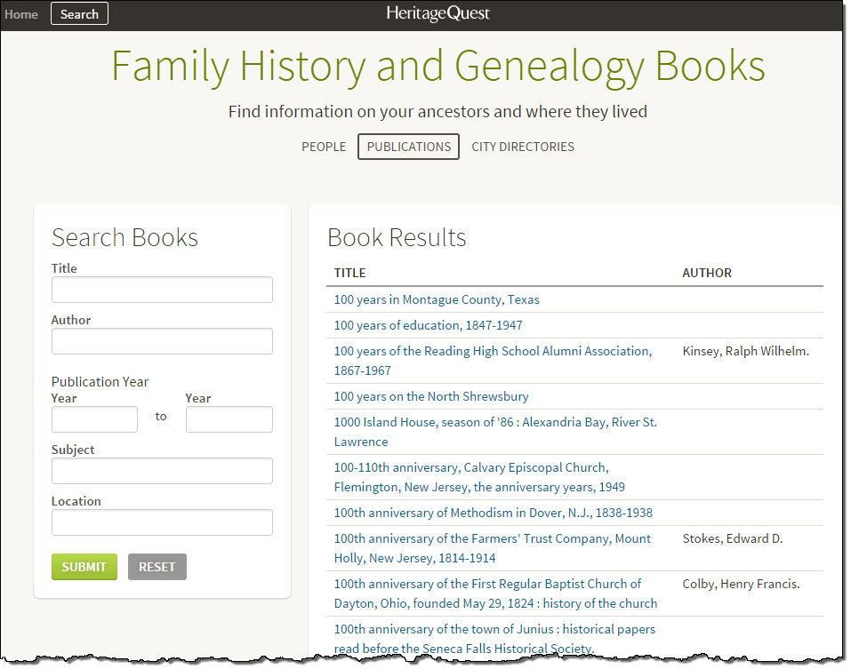Select the starting publication Year field
This screenshot has width=851, height=669.
click(x=94, y=418)
